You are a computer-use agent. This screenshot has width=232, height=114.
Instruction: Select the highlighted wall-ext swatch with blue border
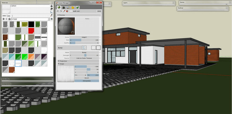18,63
